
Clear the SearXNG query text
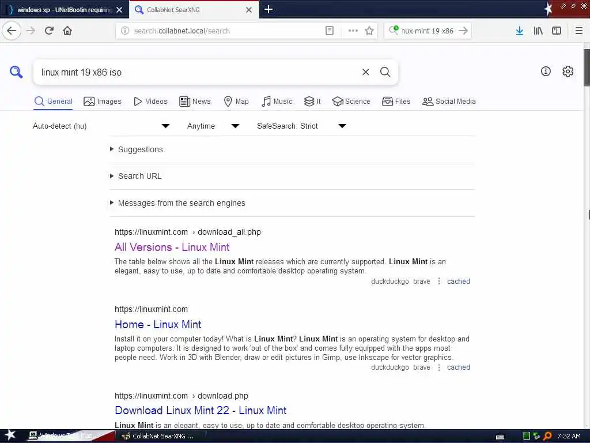pos(365,72)
